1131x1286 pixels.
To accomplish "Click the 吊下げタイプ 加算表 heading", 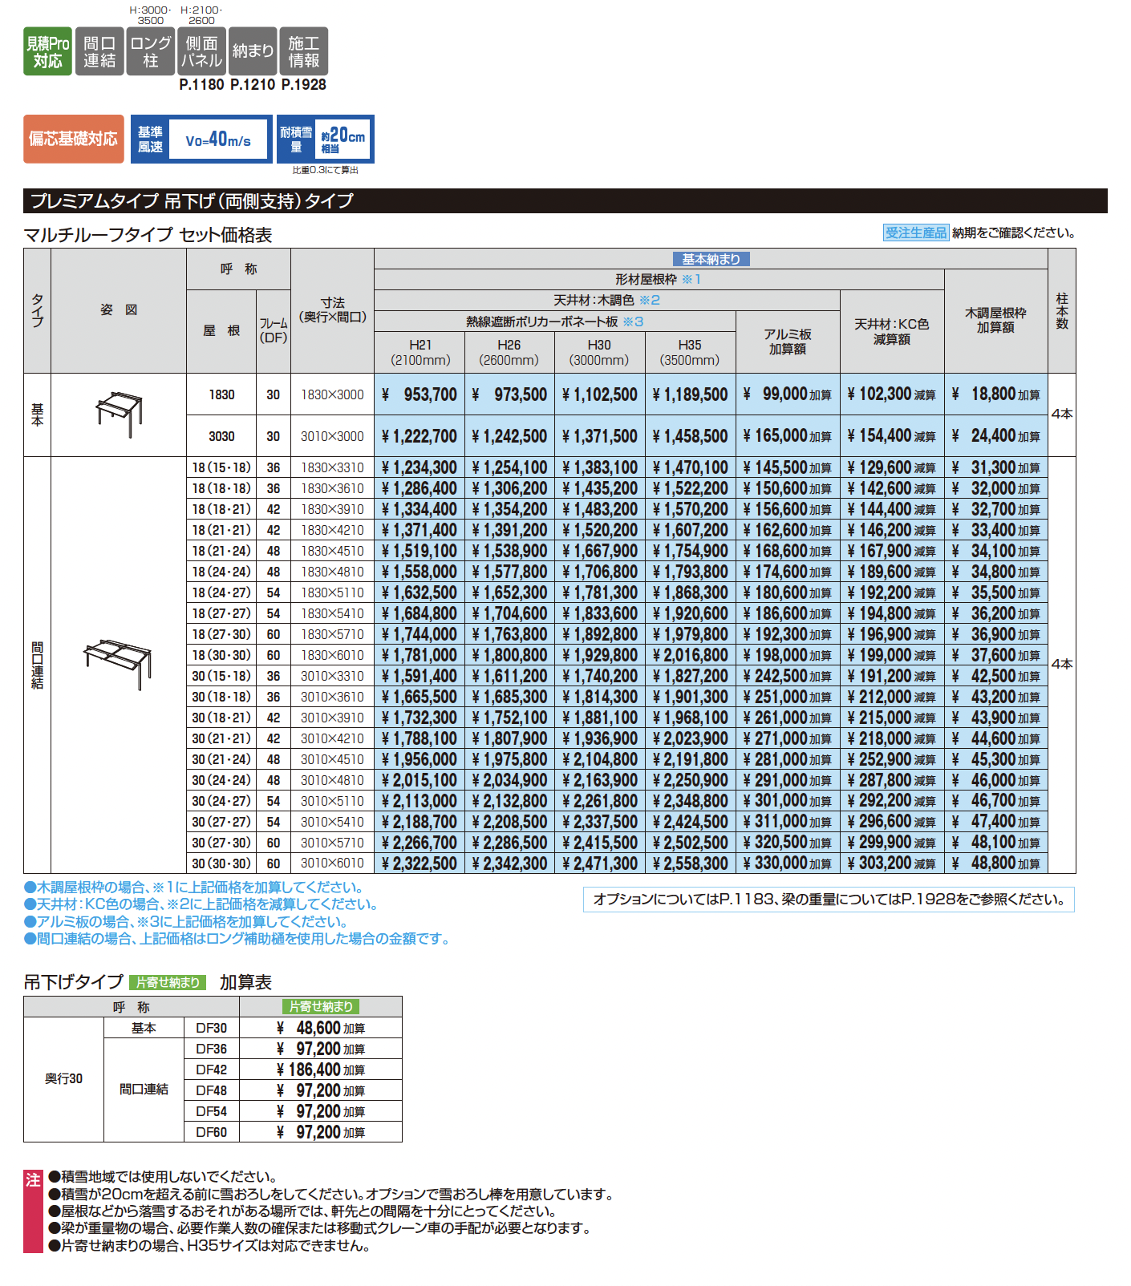I will click(x=148, y=982).
